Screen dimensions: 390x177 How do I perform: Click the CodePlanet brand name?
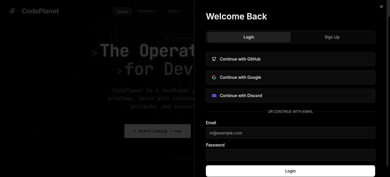pos(40,11)
